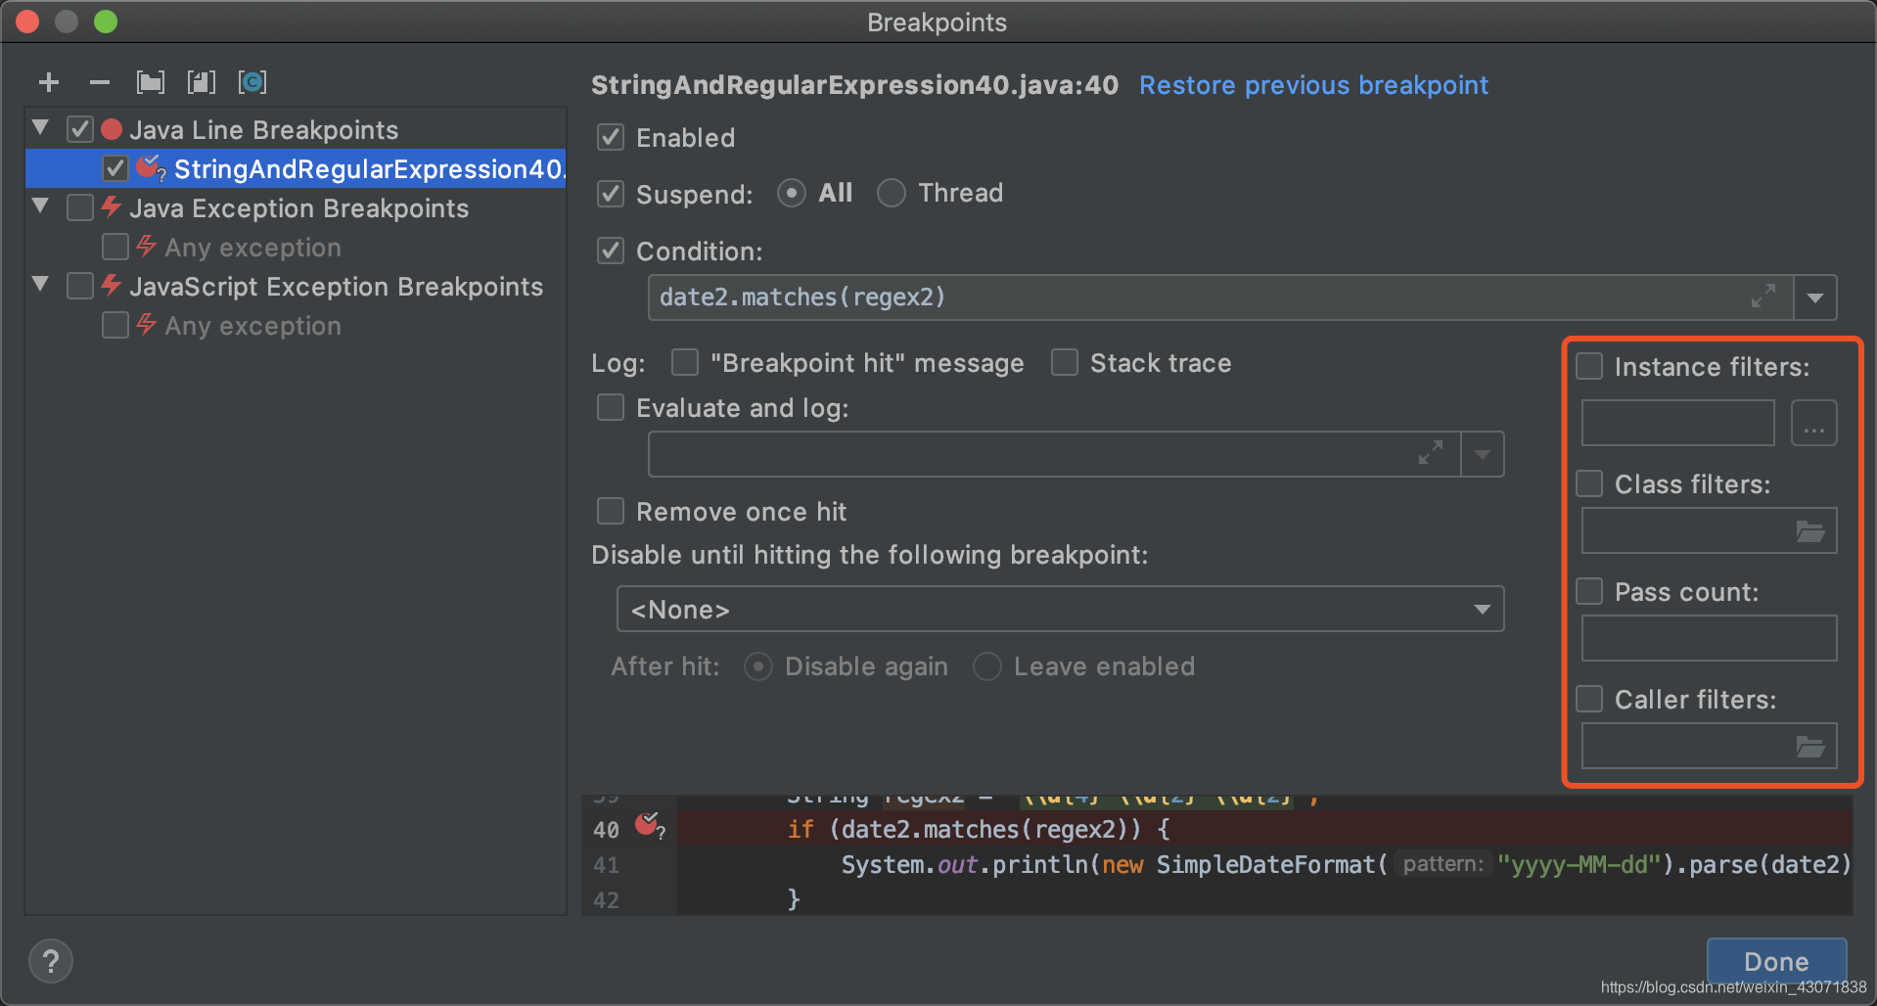This screenshot has height=1006, width=1877.
Task: Collapse the JavaScript Exception Breakpoints tree node
Action: pos(41,284)
